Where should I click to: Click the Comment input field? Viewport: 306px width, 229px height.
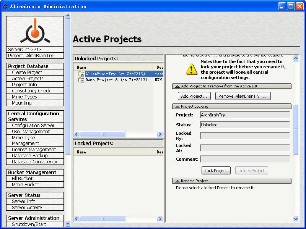click(245, 159)
